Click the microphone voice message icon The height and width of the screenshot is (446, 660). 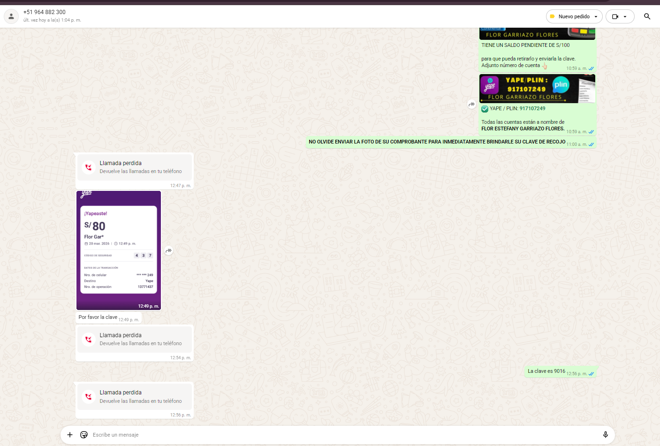pos(605,435)
